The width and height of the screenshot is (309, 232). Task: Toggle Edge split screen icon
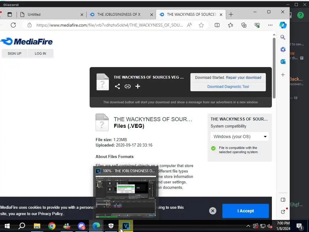(217, 25)
